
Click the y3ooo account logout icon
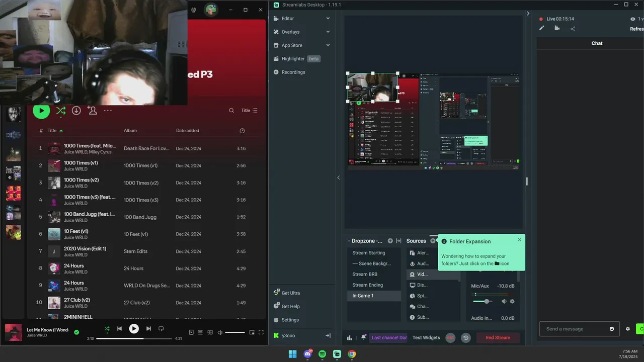click(x=328, y=335)
